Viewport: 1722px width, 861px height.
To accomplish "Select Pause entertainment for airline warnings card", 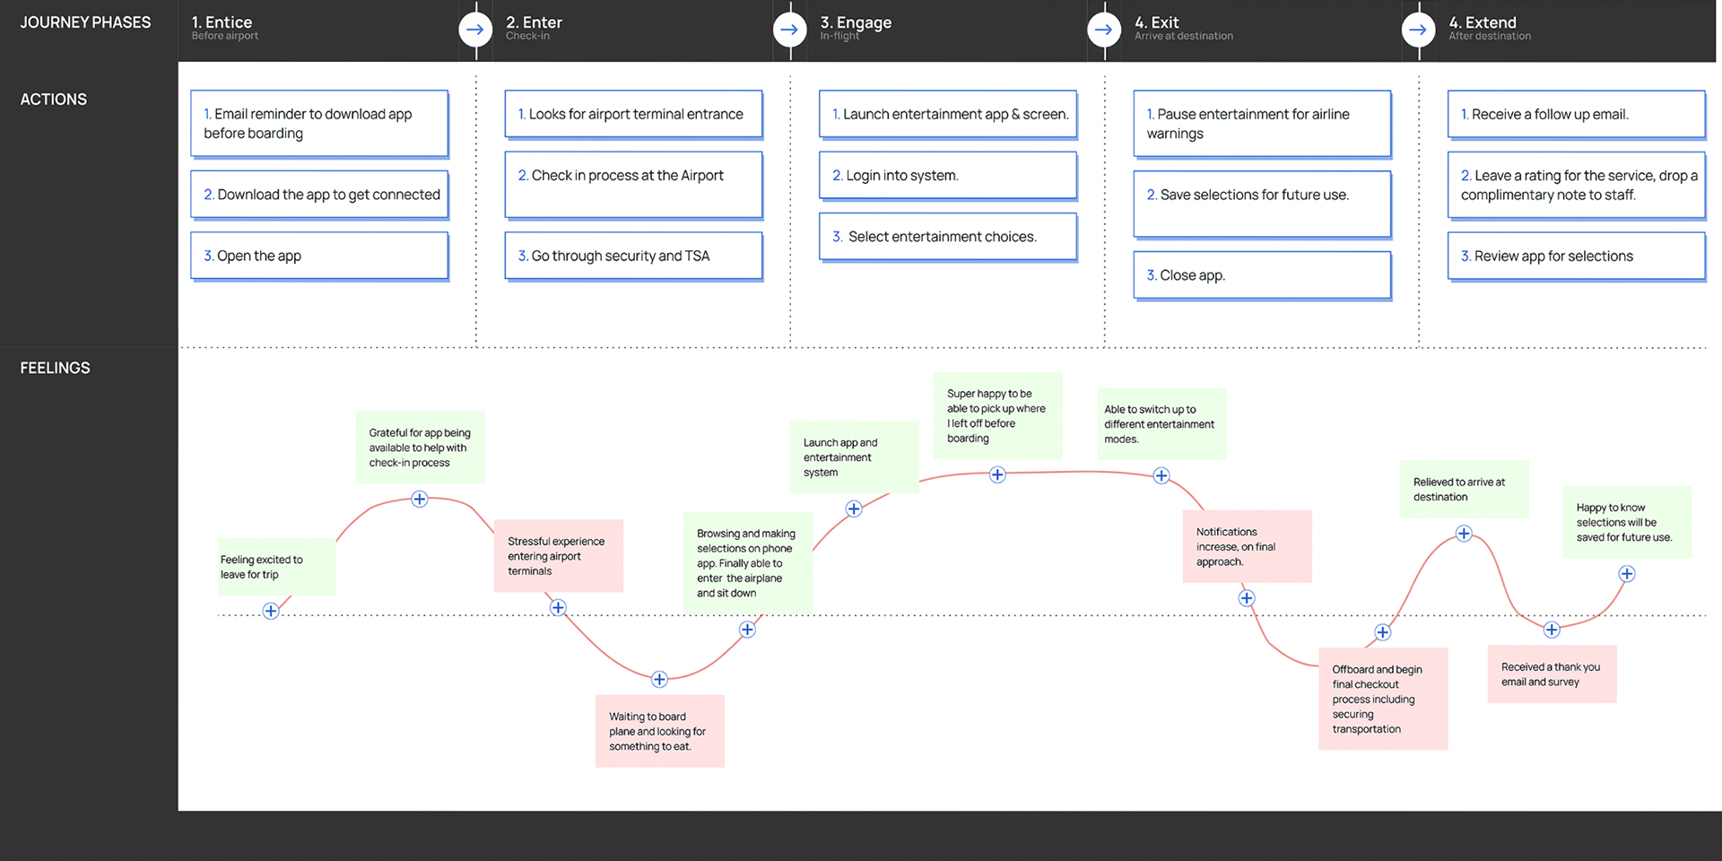I will pos(1262,124).
